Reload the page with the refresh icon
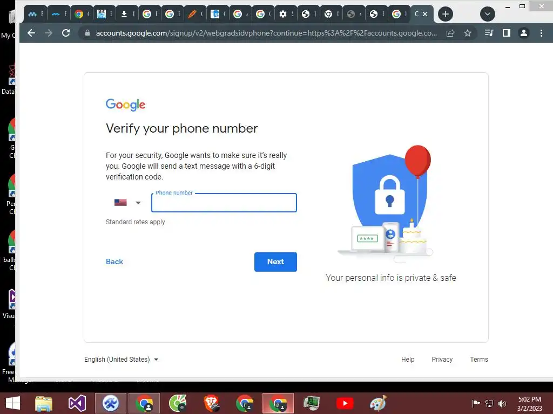This screenshot has height=414, width=553. coord(65,33)
